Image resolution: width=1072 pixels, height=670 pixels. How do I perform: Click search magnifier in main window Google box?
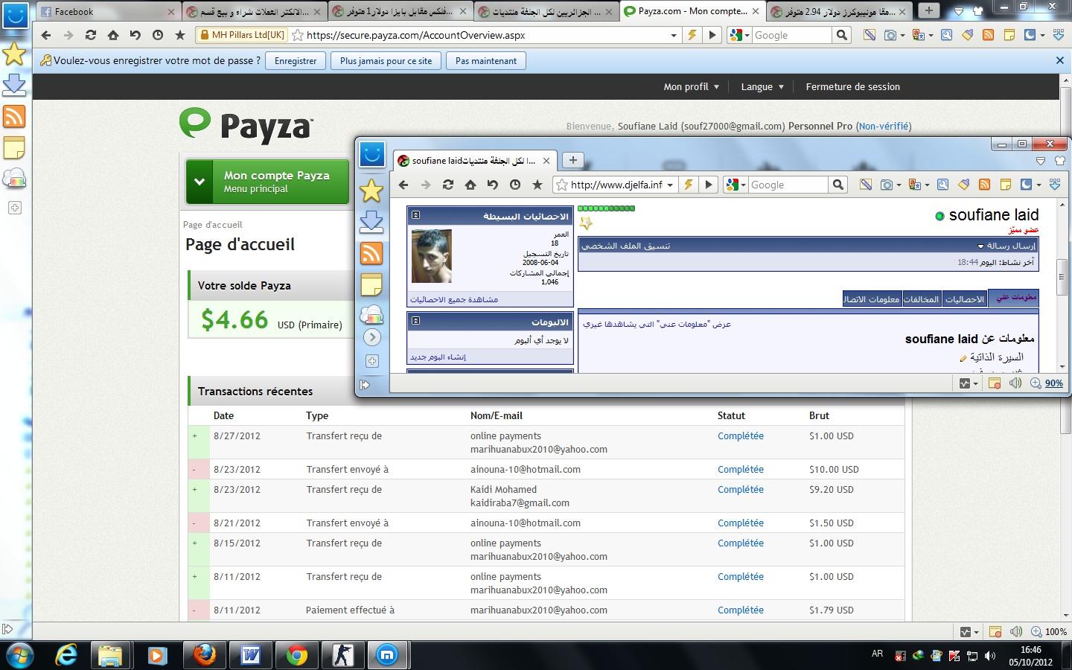click(842, 35)
